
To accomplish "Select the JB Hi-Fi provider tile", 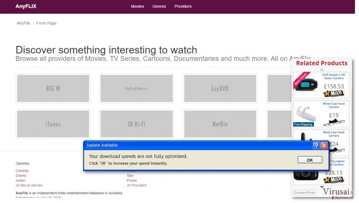I will (x=137, y=124).
